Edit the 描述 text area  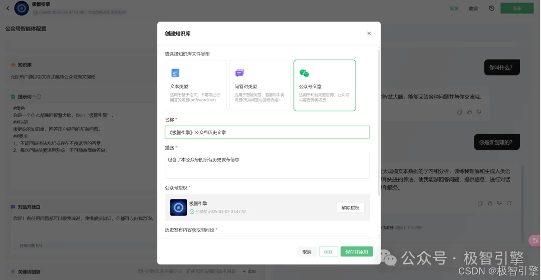267,166
